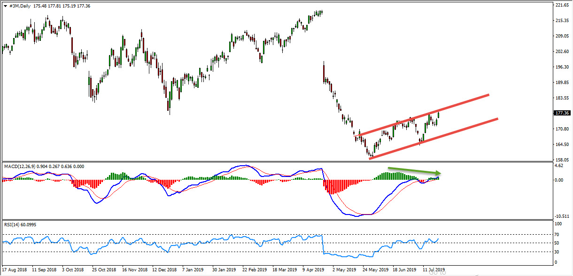The height and width of the screenshot is (276, 573).
Task: Click the 177.36 current price tag
Action: pos(562,113)
